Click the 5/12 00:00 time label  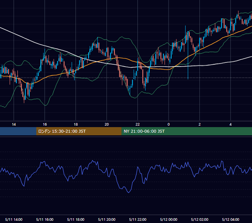[x=169, y=219]
